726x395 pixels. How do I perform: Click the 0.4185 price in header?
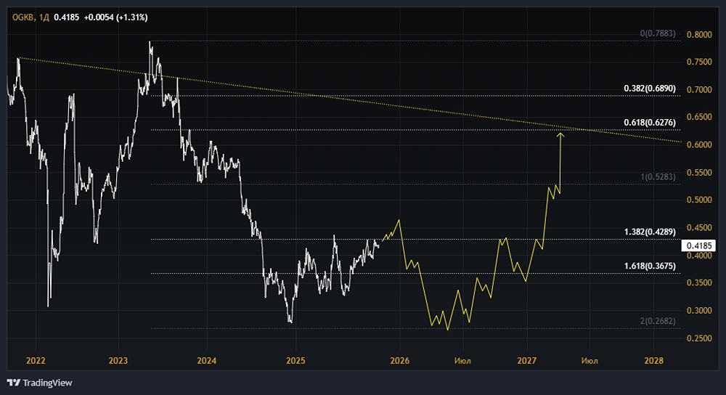coord(66,17)
